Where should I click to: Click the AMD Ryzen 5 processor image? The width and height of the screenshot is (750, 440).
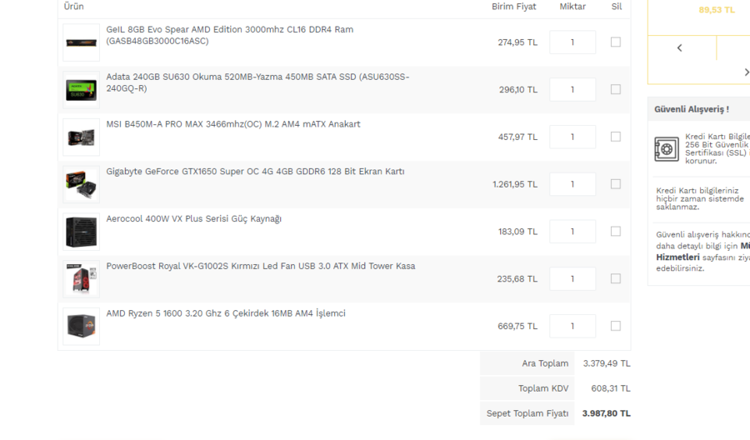pos(81,326)
